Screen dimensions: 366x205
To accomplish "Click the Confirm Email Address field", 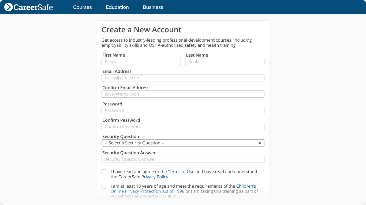I will (183, 94).
